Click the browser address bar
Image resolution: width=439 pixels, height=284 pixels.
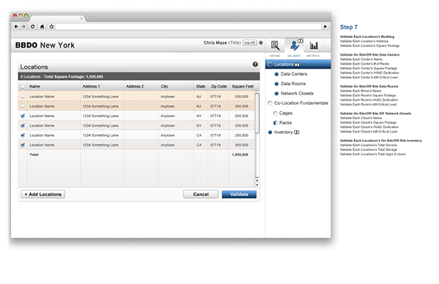click(x=189, y=26)
